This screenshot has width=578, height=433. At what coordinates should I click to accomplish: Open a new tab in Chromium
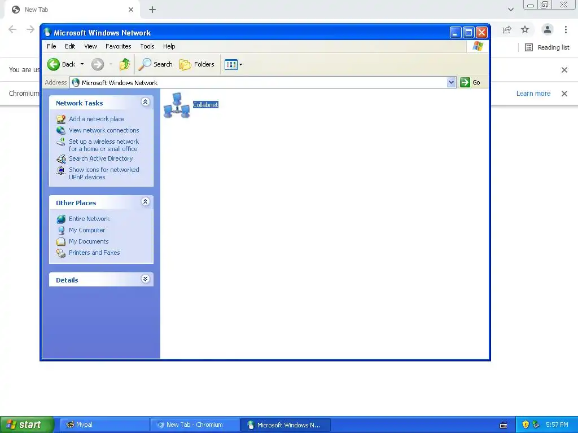(x=152, y=10)
